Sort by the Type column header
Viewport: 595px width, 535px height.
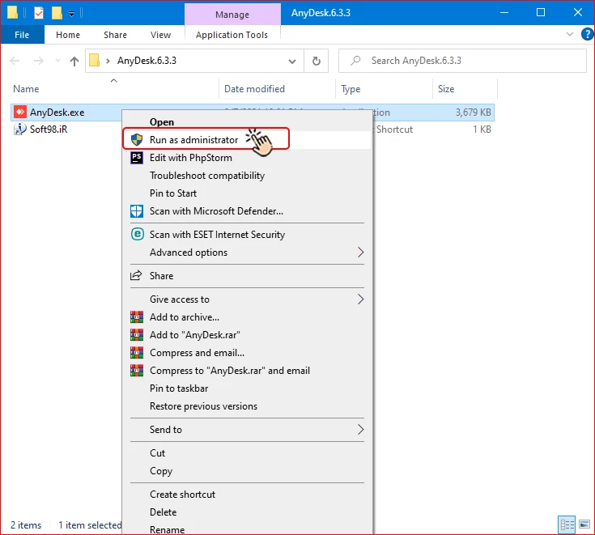(384, 89)
